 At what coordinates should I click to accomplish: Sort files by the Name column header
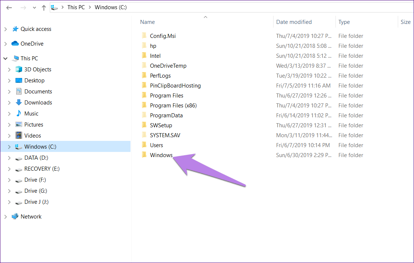pyautogui.click(x=147, y=22)
